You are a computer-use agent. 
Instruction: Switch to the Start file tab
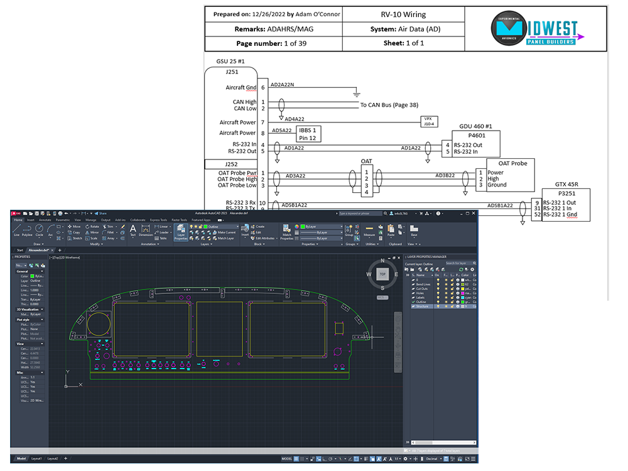20,251
